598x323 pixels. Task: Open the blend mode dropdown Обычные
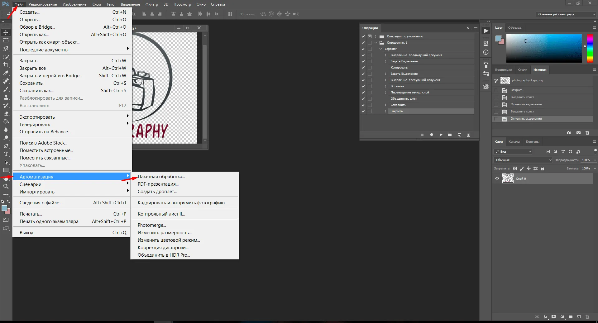[523, 160]
